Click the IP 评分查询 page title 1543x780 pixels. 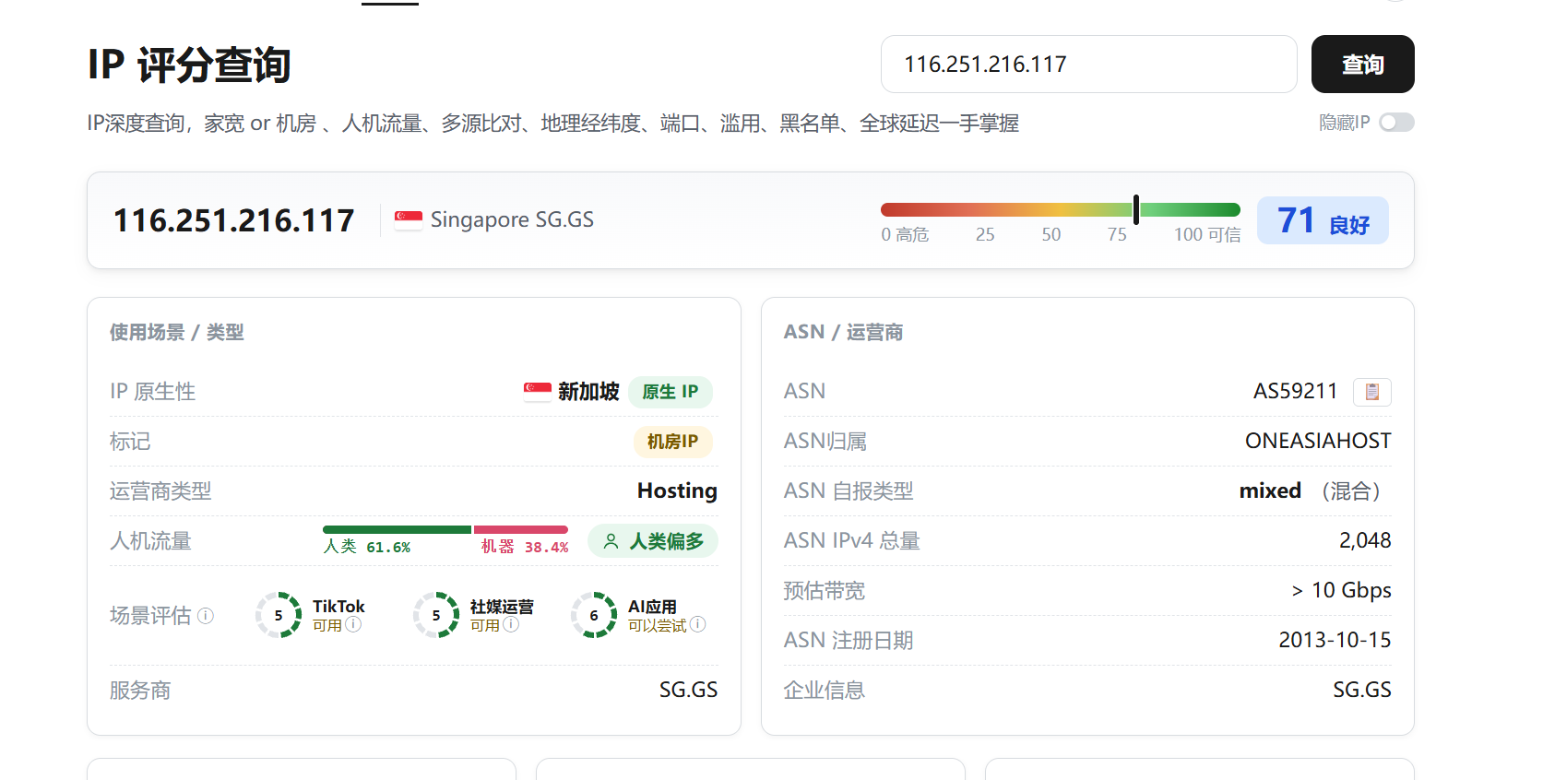click(189, 65)
